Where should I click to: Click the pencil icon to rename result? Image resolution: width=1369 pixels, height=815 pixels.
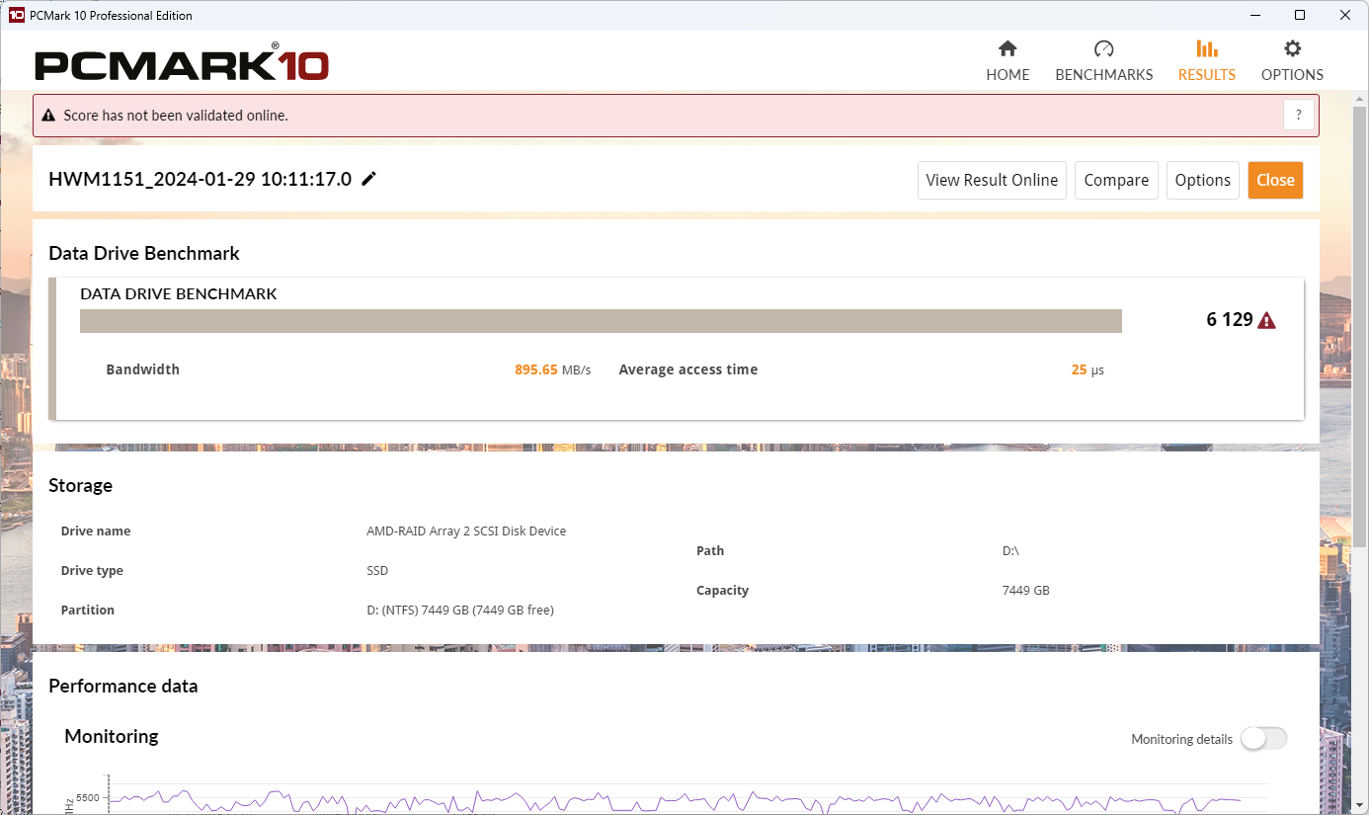(369, 179)
